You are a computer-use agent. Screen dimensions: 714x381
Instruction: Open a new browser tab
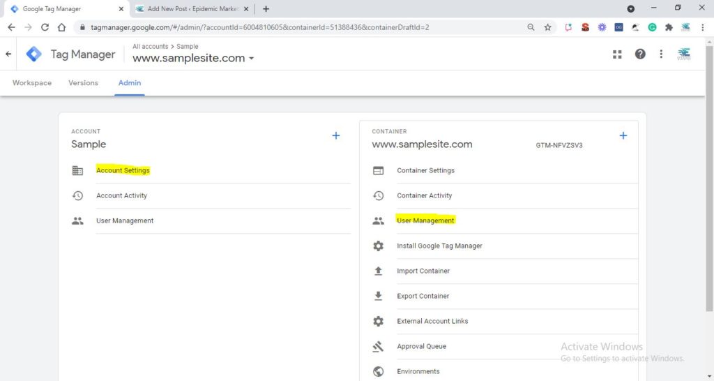(x=266, y=8)
